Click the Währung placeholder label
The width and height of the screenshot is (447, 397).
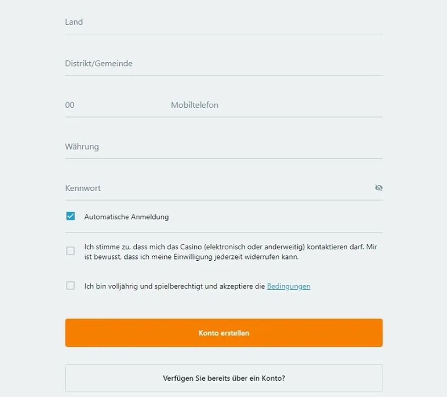coord(82,146)
